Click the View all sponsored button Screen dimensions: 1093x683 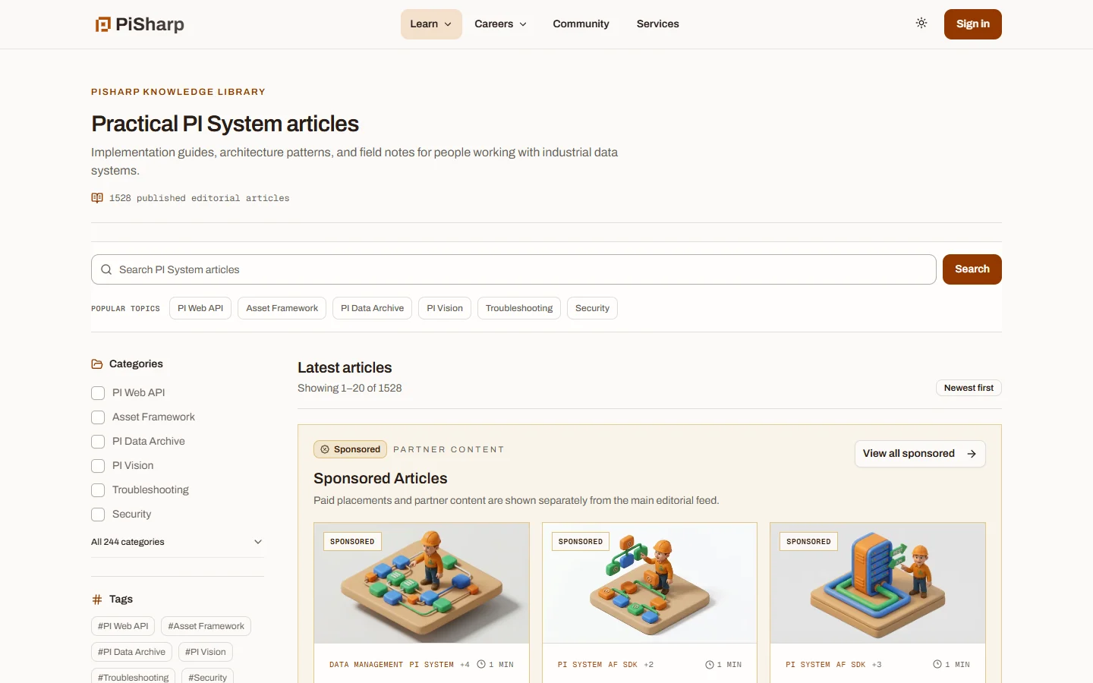920,454
